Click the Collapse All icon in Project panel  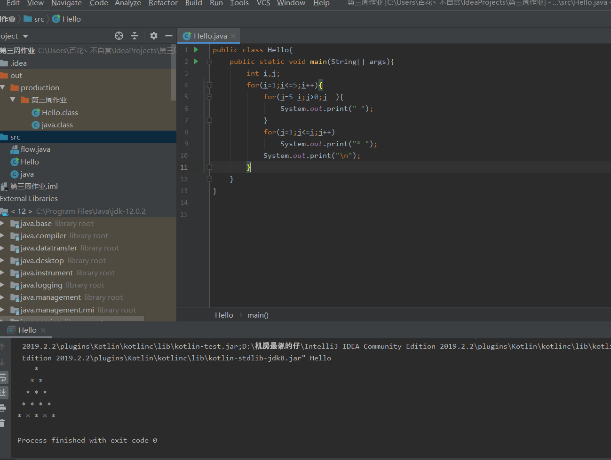pyautogui.click(x=135, y=36)
